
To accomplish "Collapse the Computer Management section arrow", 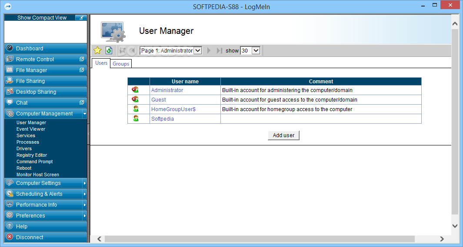I will tap(85, 114).
